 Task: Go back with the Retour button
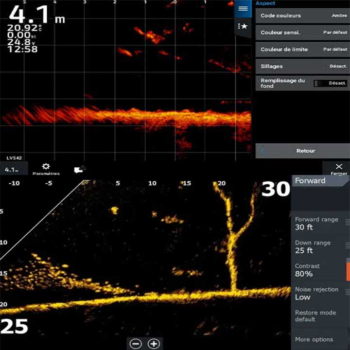[302, 151]
